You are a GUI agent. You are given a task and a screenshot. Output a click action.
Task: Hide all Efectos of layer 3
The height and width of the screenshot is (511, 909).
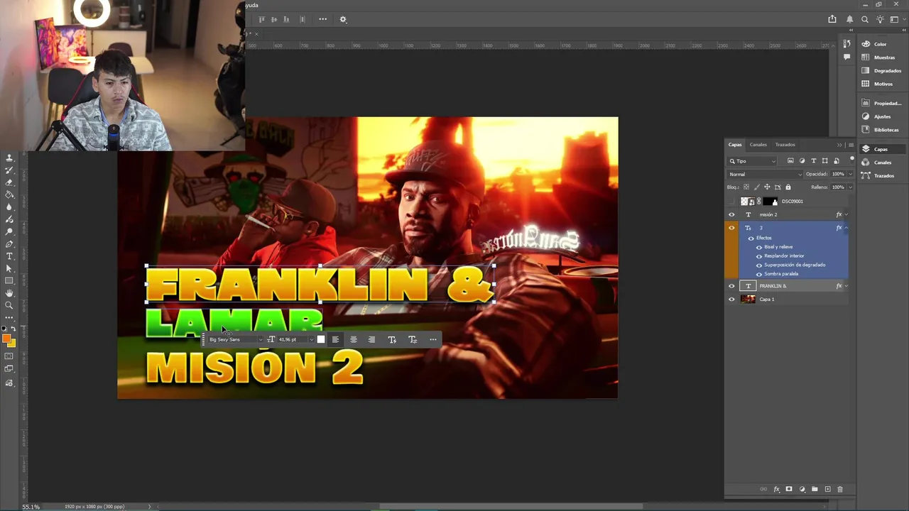coord(751,238)
